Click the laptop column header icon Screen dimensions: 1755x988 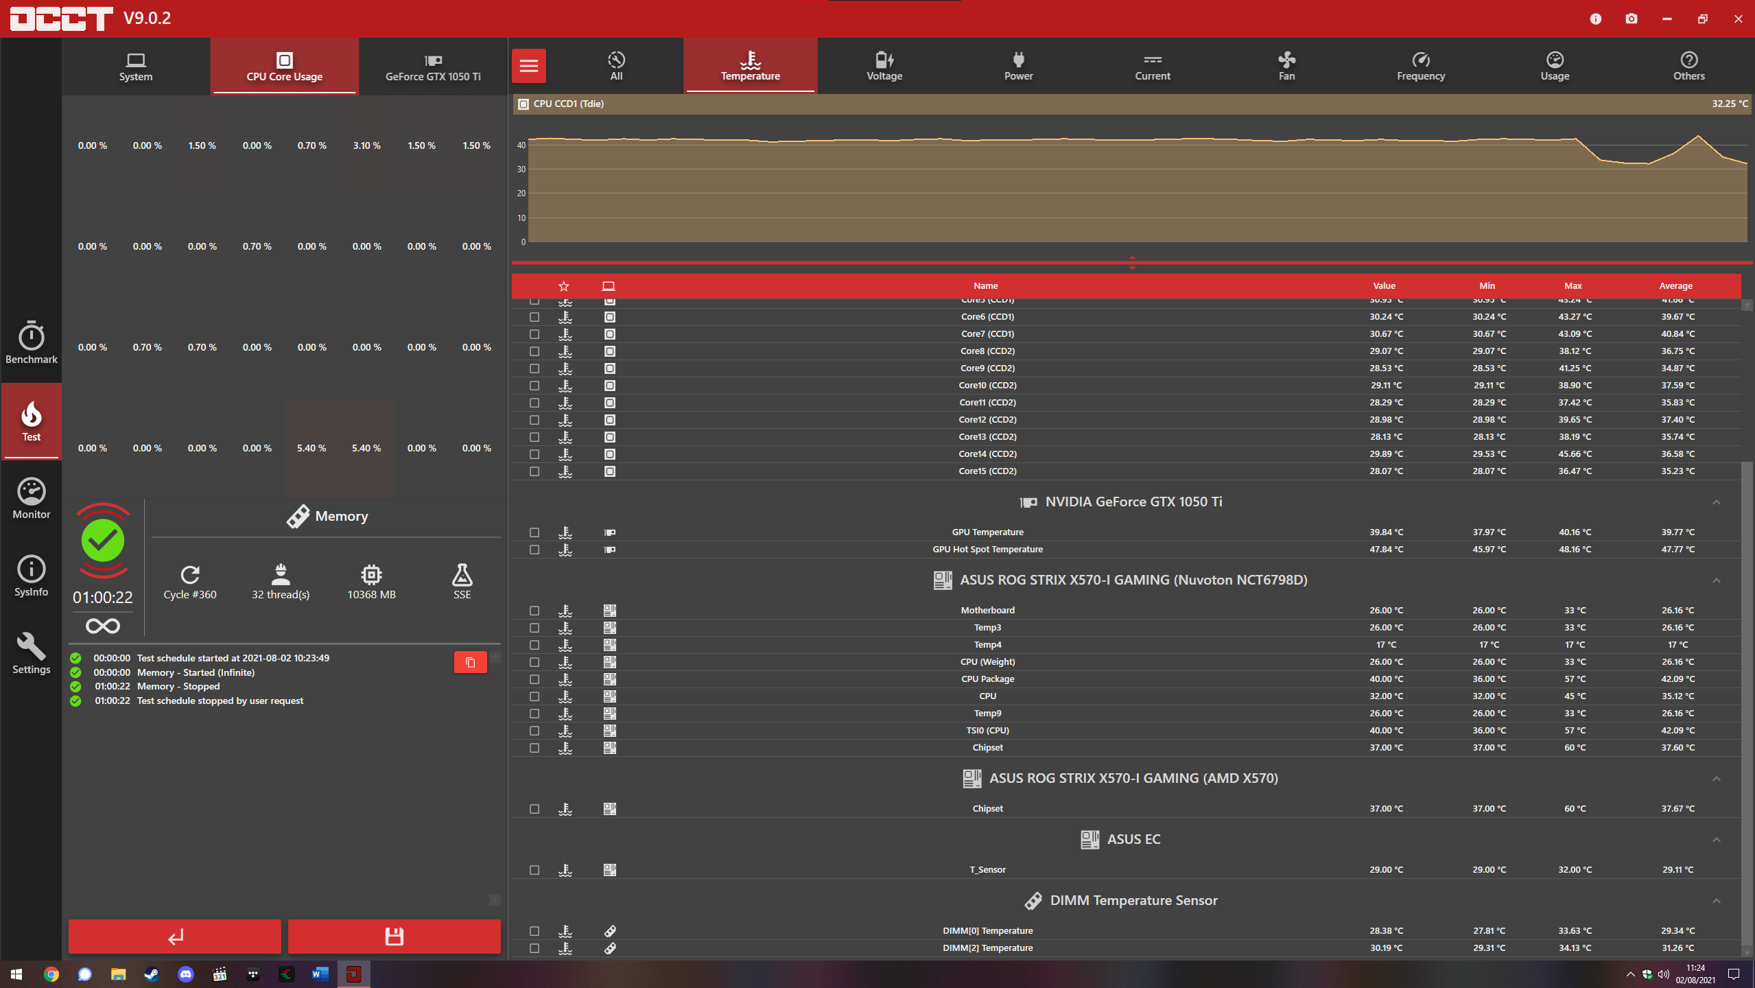(609, 286)
